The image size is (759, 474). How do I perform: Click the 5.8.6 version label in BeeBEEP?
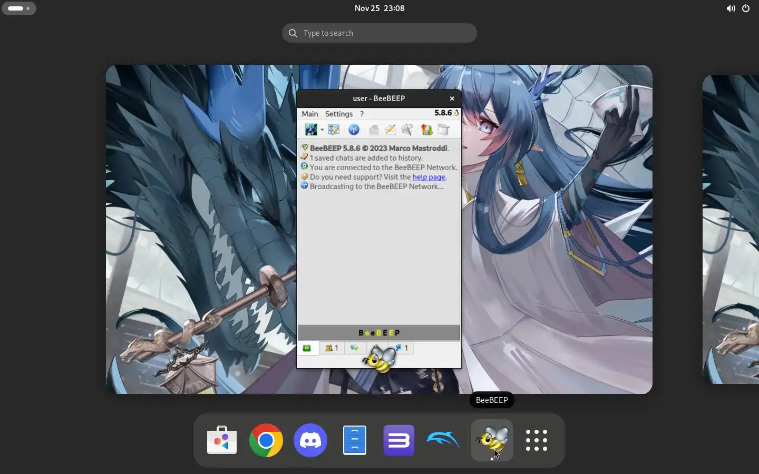(x=443, y=113)
